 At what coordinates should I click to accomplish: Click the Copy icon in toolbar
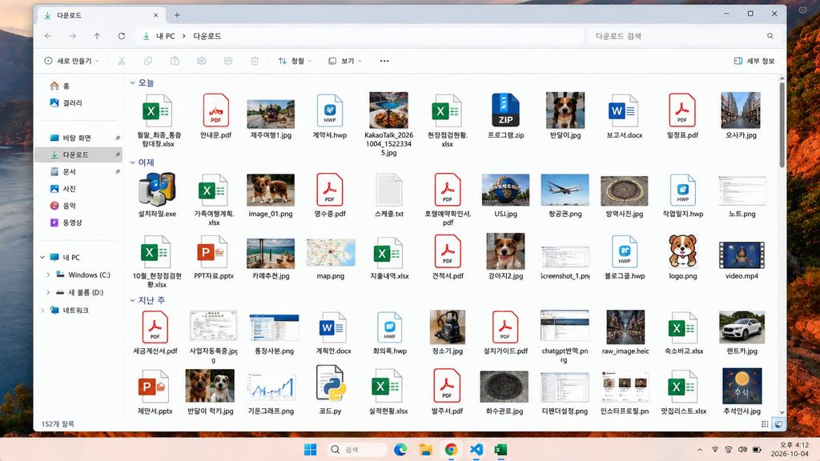pyautogui.click(x=148, y=61)
